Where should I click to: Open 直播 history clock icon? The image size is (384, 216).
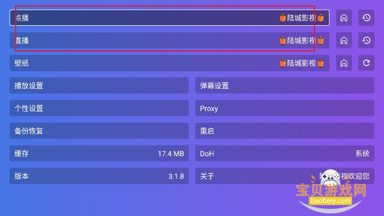(x=366, y=40)
